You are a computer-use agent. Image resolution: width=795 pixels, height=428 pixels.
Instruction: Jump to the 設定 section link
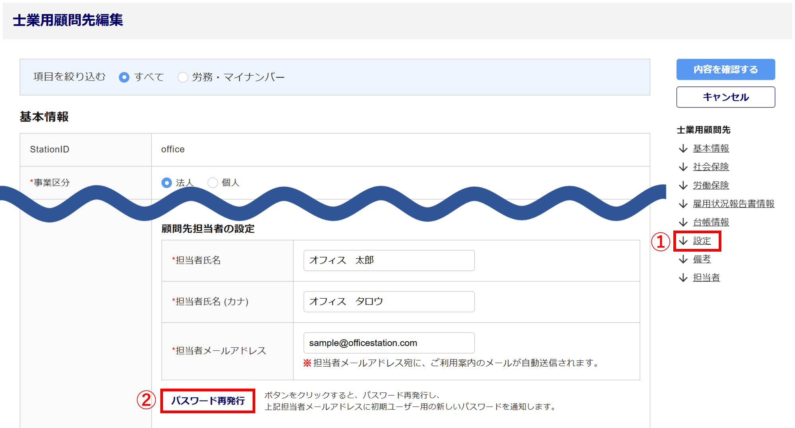pyautogui.click(x=702, y=241)
